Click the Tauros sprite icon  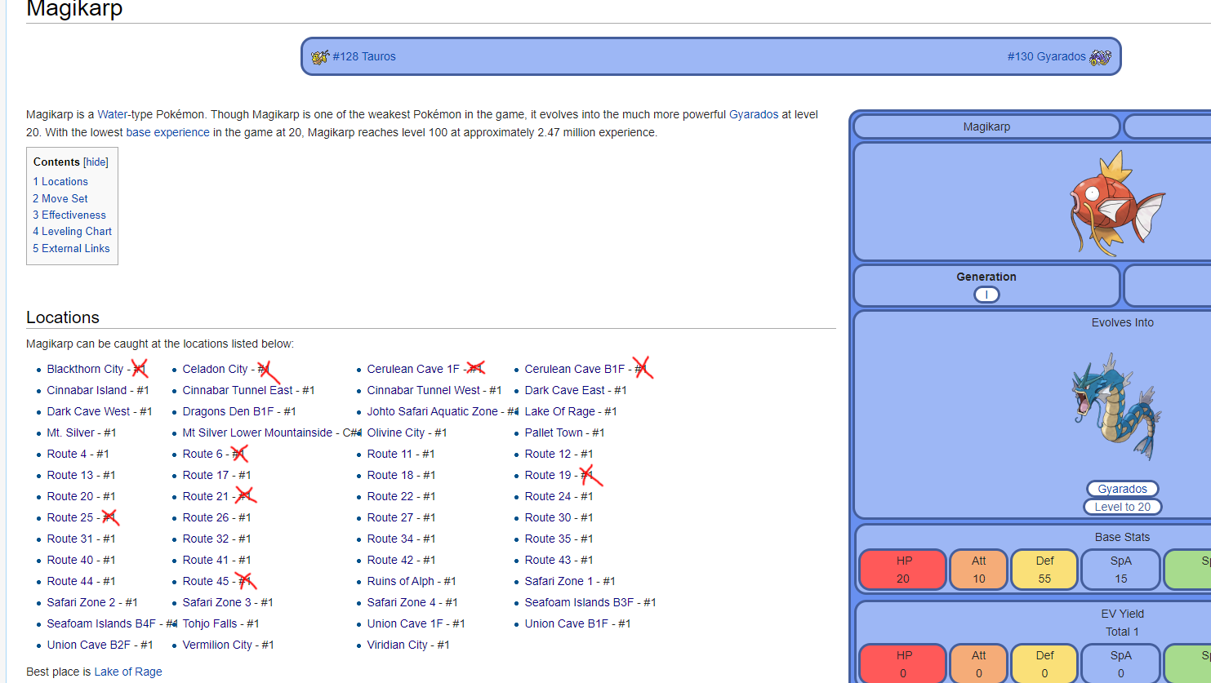tap(319, 56)
